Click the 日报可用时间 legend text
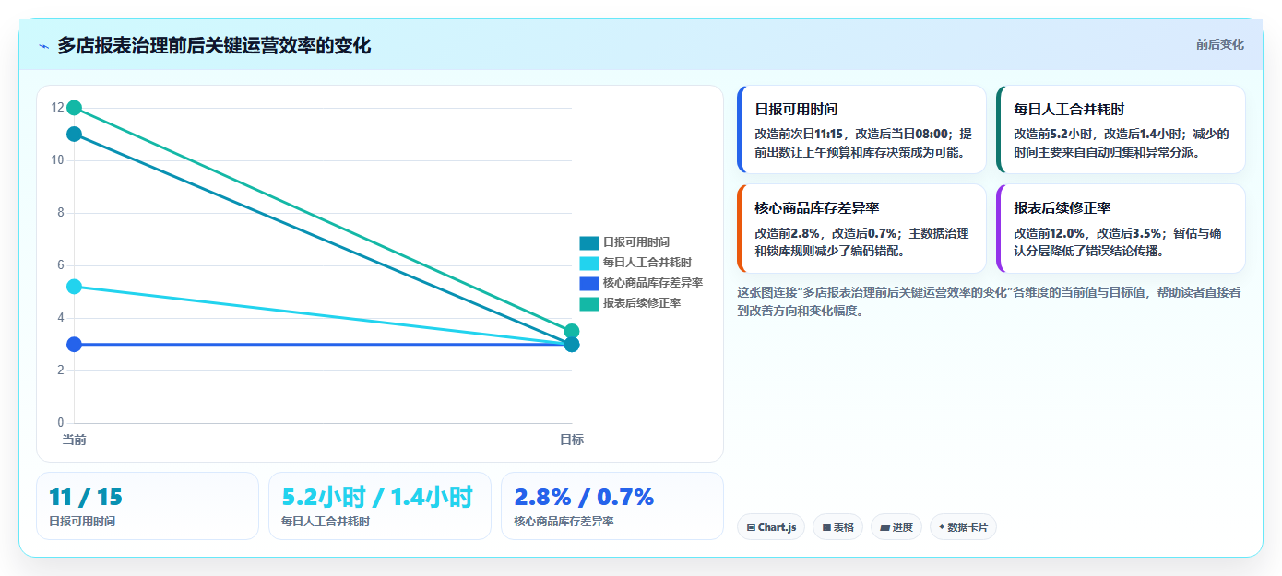Image resolution: width=1282 pixels, height=576 pixels. 636,242
